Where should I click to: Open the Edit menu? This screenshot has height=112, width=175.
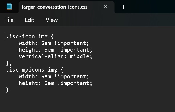pos(30,20)
